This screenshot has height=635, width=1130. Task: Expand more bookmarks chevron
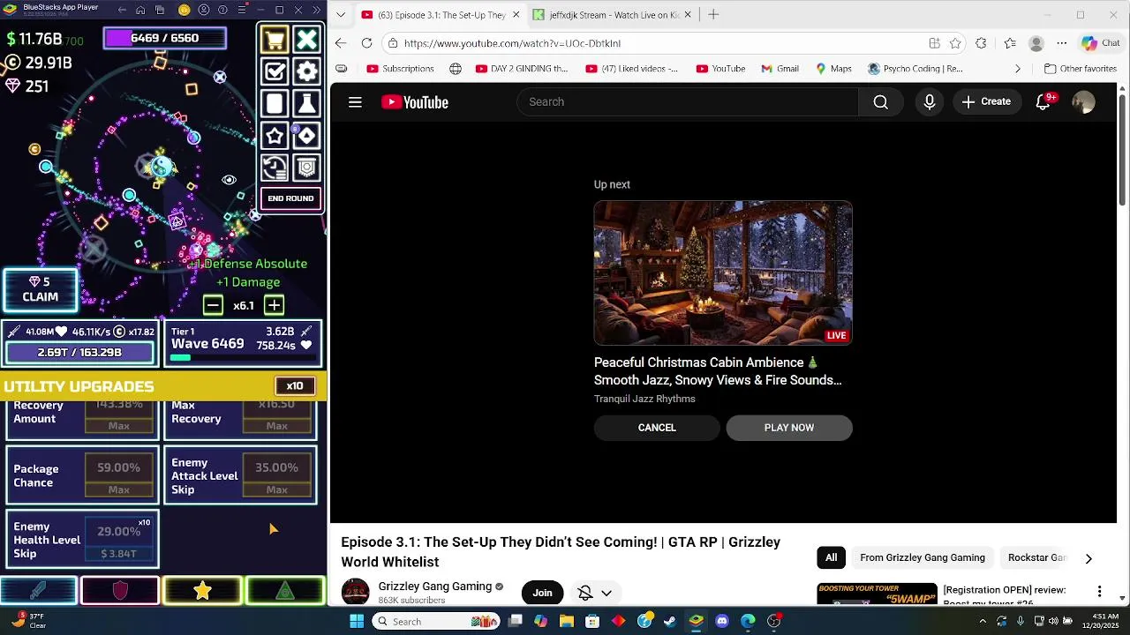click(x=1018, y=69)
